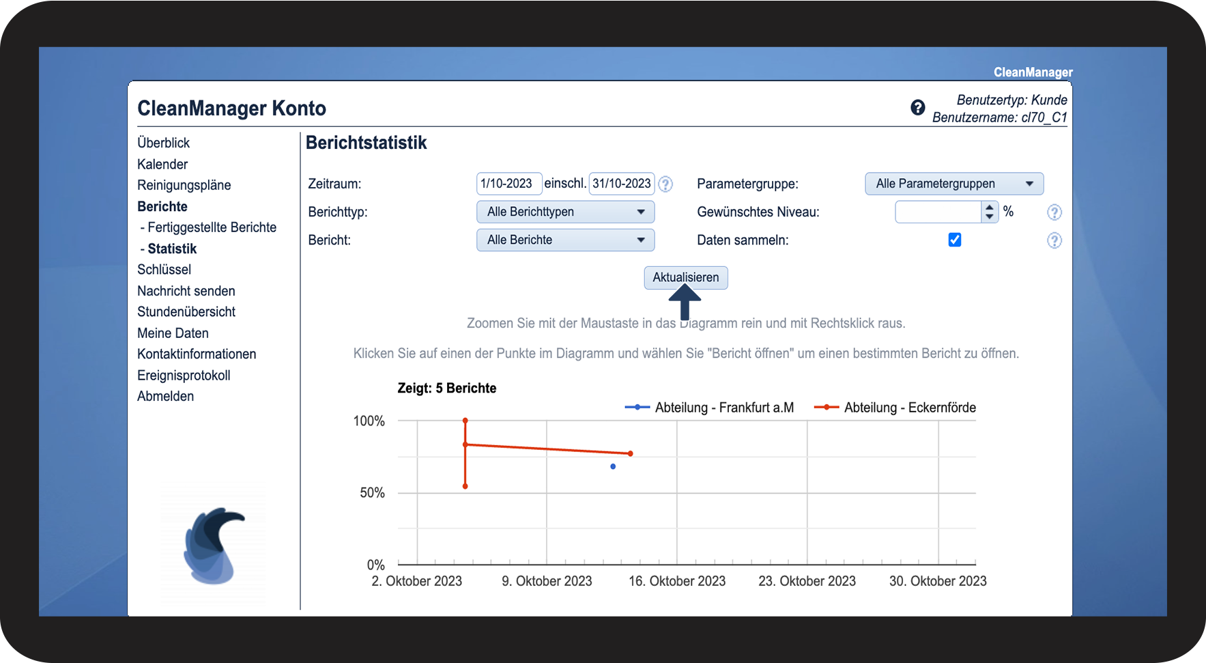Uncheck the Daten sammeln checkbox
The image size is (1206, 663).
pos(955,240)
